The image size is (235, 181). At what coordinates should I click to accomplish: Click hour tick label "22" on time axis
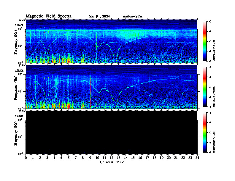coord(183,158)
